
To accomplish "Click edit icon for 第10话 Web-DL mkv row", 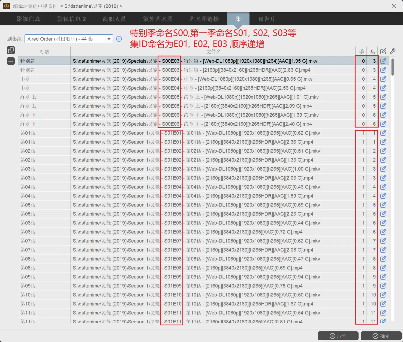I will pos(383,295).
